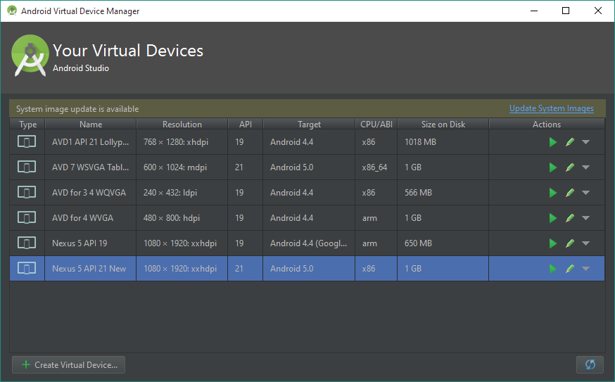Click the device type icon for AVD1 API 21

point(27,141)
